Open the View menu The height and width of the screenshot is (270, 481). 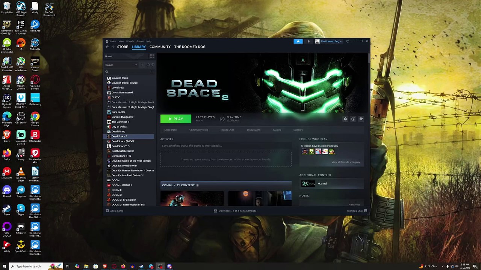(x=121, y=41)
